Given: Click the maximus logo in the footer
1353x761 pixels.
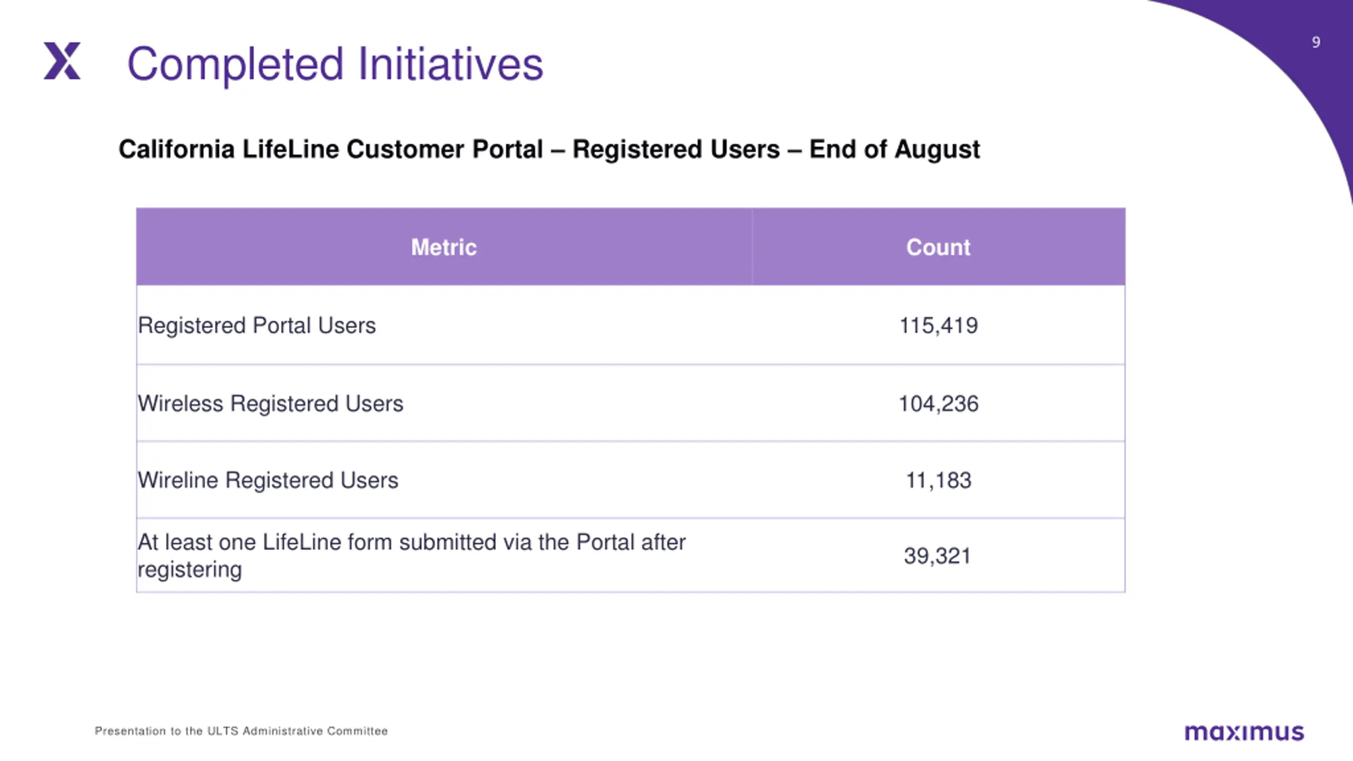Looking at the screenshot, I should [1244, 732].
